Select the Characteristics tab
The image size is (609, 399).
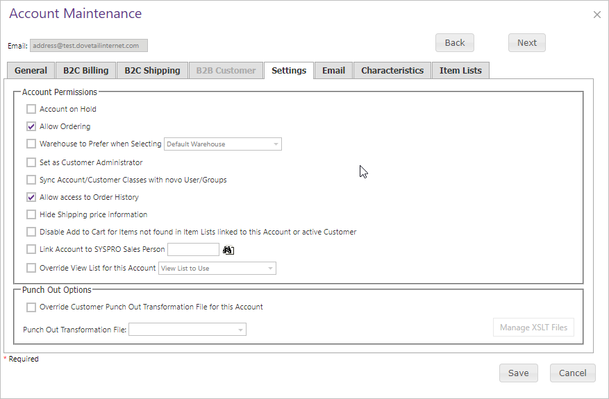coord(392,71)
